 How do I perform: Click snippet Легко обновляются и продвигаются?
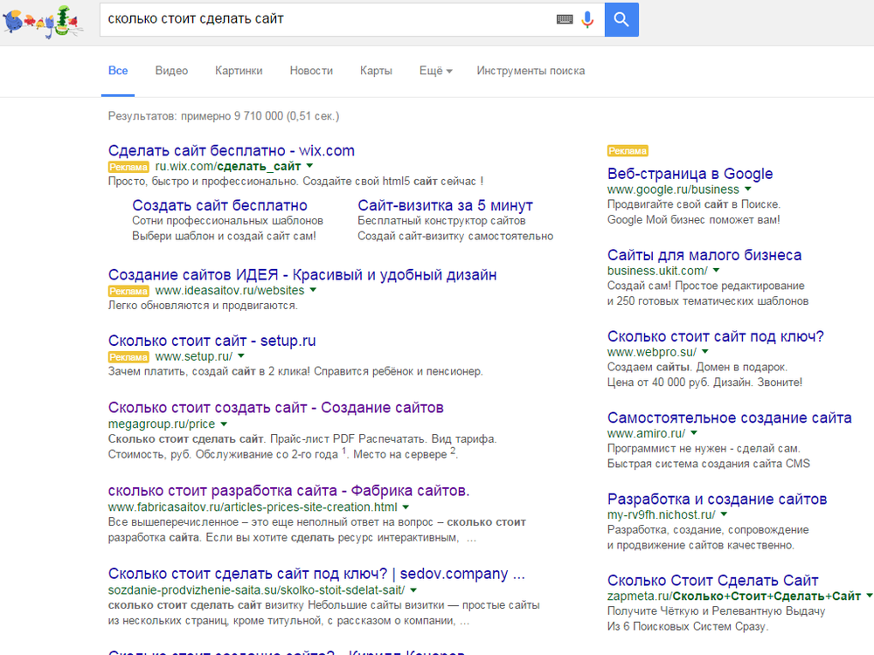(203, 306)
